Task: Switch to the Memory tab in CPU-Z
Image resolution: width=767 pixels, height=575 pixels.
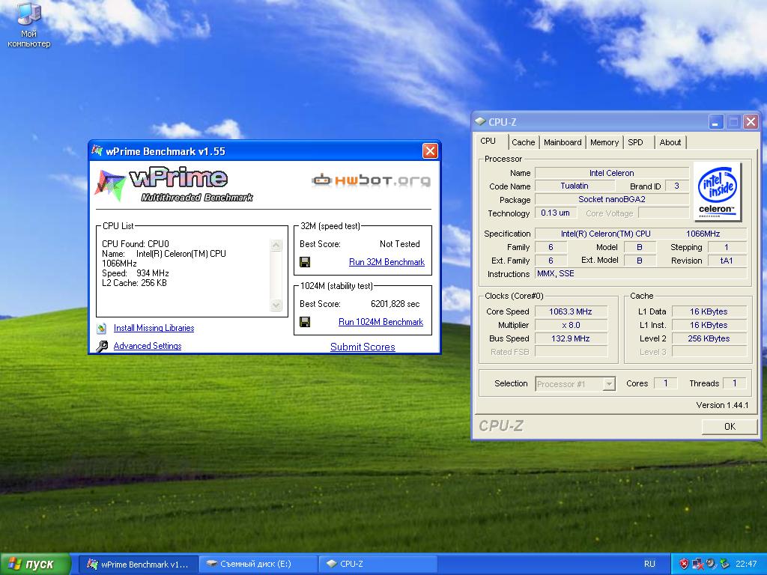Action: [604, 142]
